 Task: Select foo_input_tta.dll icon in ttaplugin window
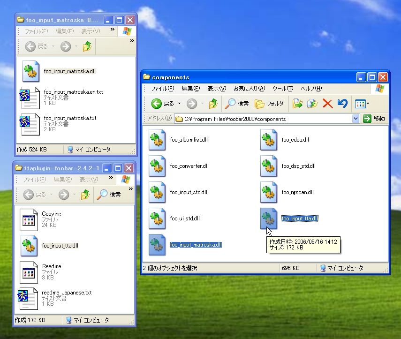(29, 246)
